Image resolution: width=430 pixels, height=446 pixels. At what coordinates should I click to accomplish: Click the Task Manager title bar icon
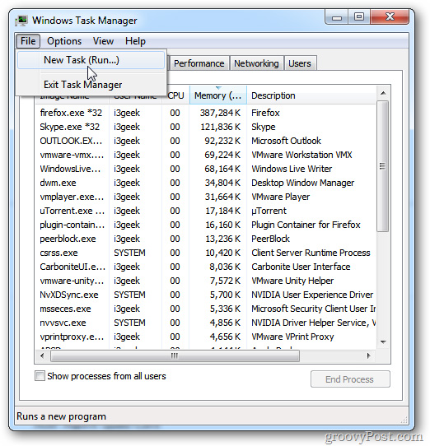coord(21,21)
